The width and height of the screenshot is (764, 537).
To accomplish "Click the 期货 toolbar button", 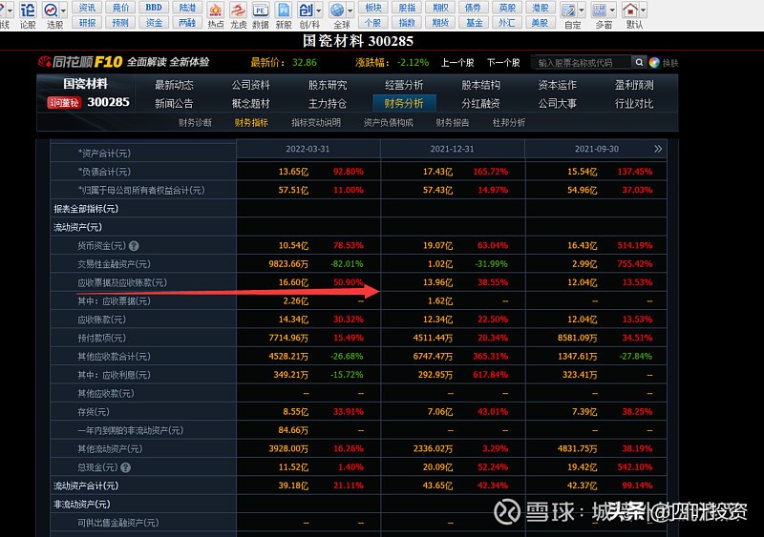I will 440,22.
